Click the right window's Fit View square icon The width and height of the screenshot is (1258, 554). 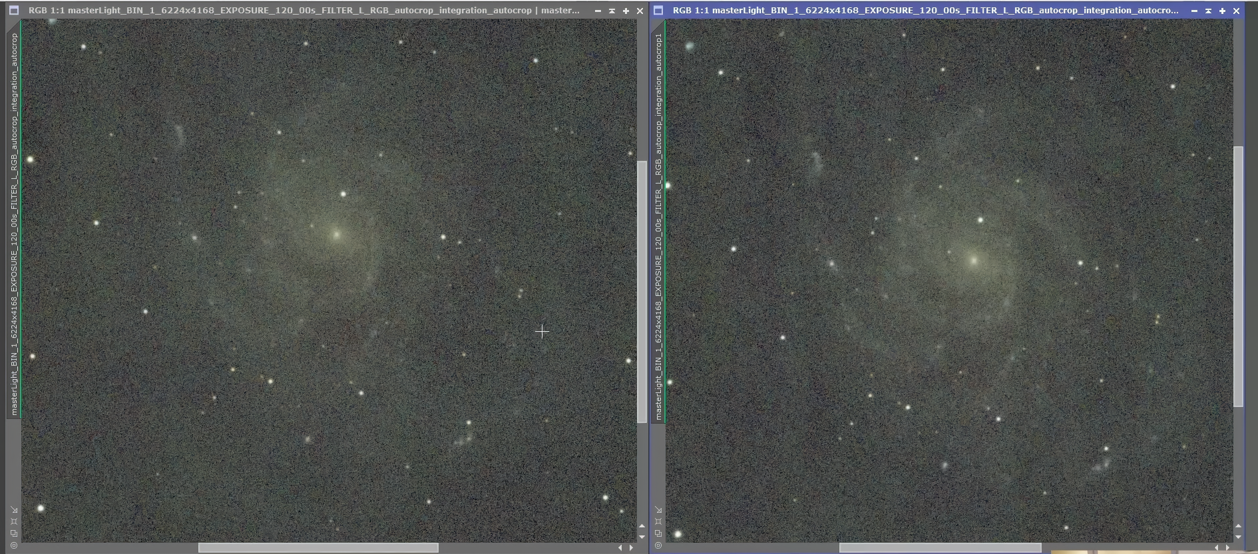tap(658, 521)
